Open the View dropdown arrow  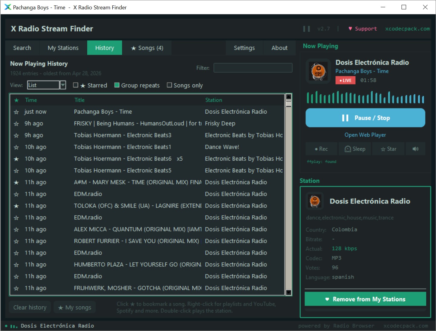tap(63, 85)
